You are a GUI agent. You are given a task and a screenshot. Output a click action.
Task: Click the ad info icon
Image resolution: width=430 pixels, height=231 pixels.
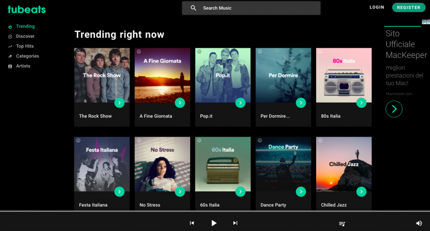[424, 22]
